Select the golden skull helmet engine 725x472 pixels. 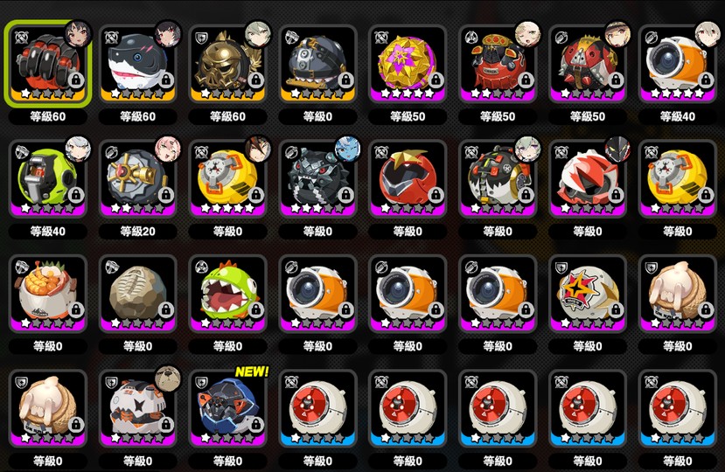point(227,63)
